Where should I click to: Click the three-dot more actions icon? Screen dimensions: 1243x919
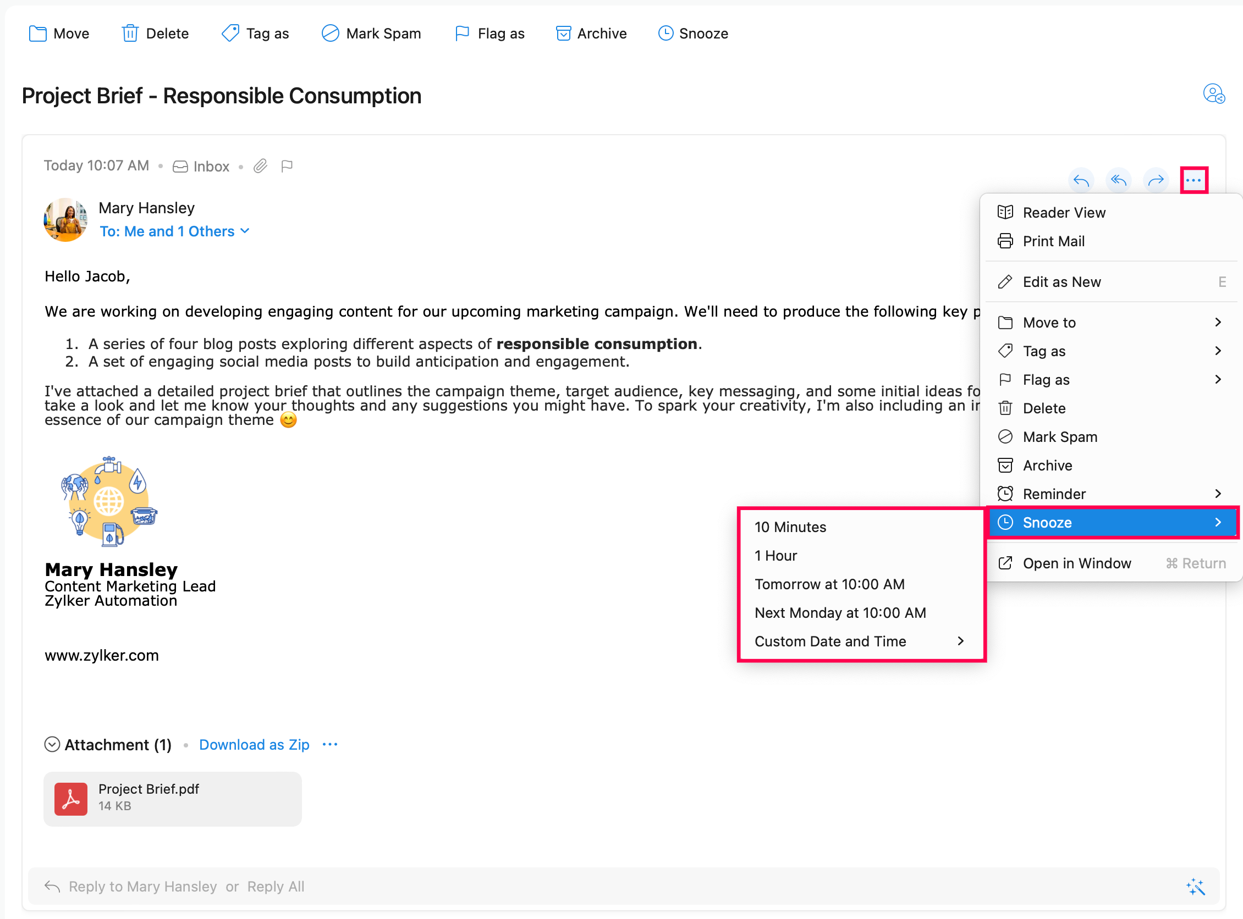[x=1193, y=180]
